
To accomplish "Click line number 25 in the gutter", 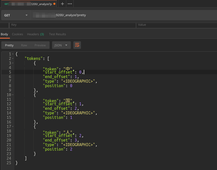I will [x=9, y=163].
